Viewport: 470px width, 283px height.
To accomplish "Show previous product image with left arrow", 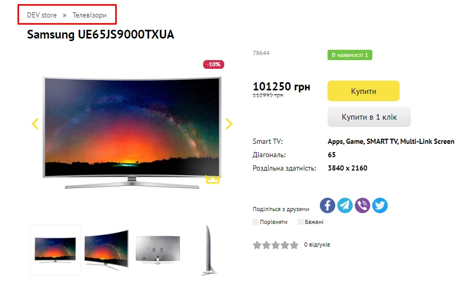I will [x=35, y=124].
